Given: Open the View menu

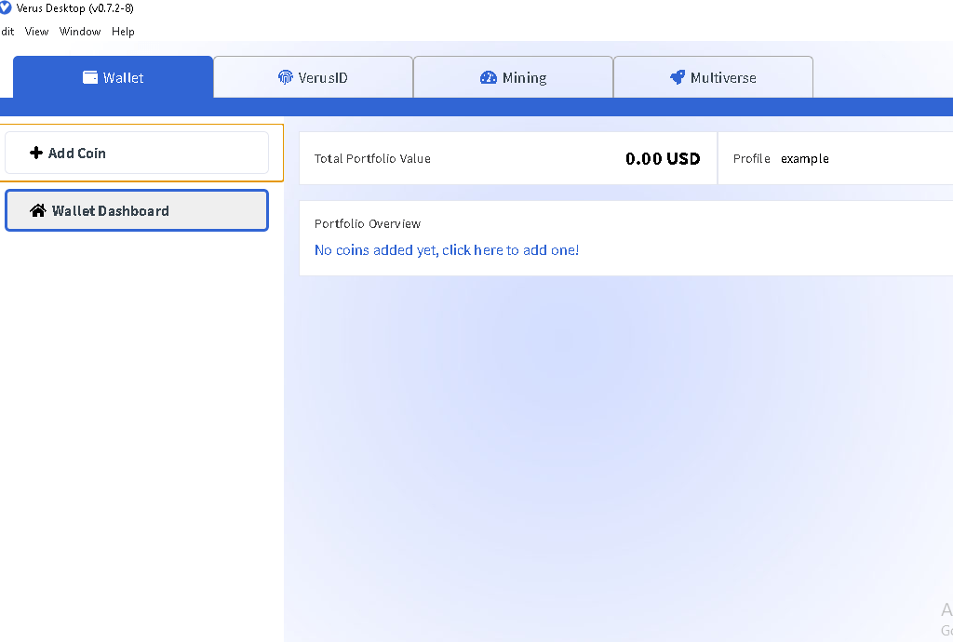Looking at the screenshot, I should pos(37,31).
